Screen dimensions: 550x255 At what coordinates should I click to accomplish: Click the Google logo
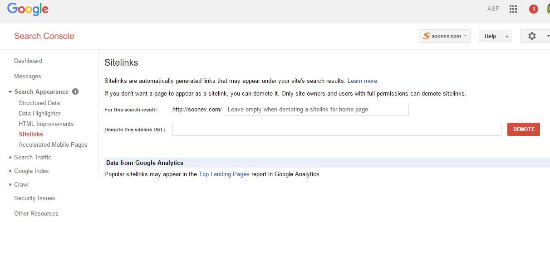point(28,9)
